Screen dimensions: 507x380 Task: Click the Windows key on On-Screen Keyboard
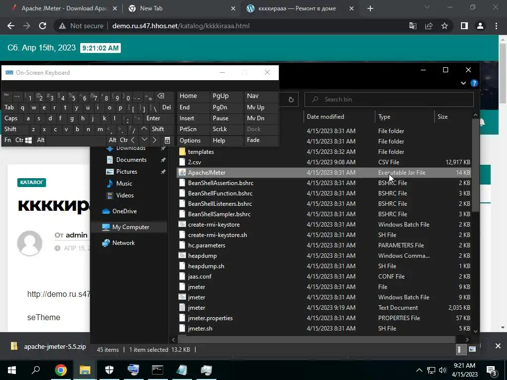pyautogui.click(x=28, y=140)
